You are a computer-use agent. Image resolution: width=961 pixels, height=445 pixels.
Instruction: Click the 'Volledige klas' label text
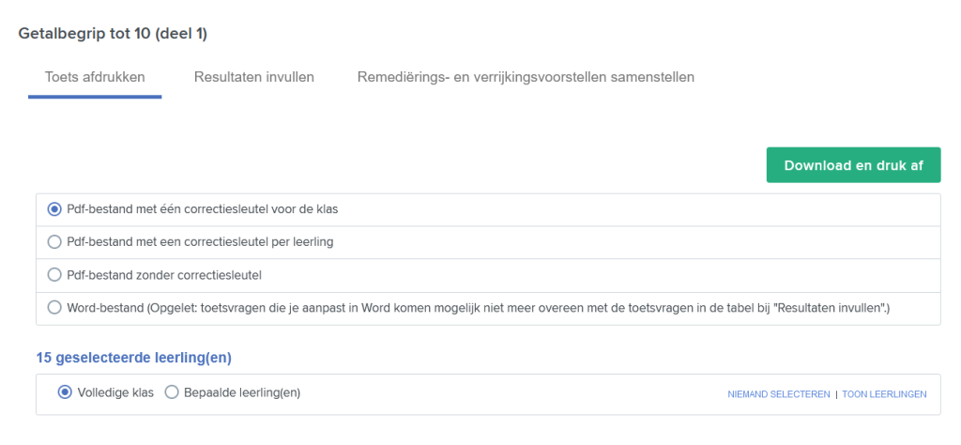click(x=115, y=392)
